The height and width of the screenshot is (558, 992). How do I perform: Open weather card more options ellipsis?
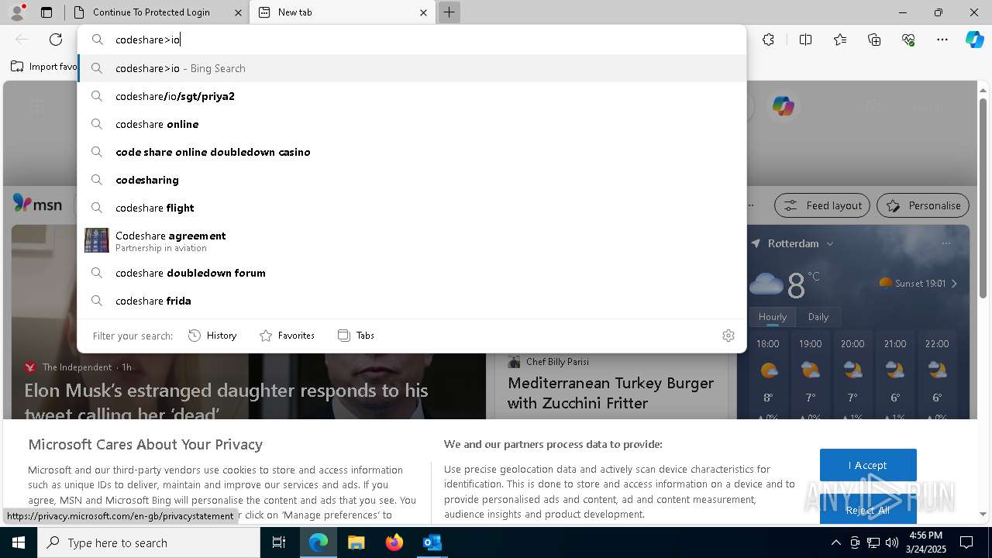[x=945, y=243]
